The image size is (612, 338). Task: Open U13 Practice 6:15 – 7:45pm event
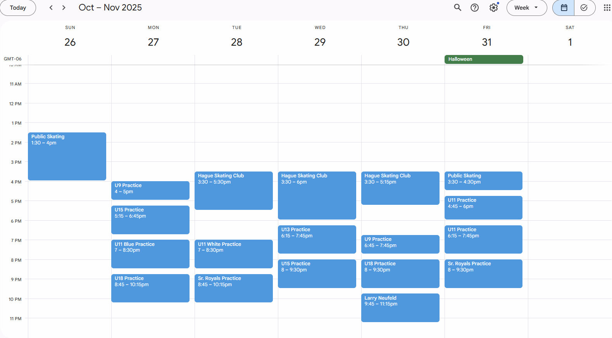317,239
